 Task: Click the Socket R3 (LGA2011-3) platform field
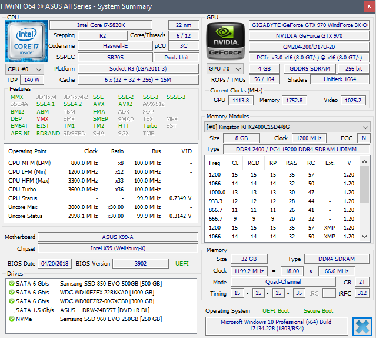[138, 69]
